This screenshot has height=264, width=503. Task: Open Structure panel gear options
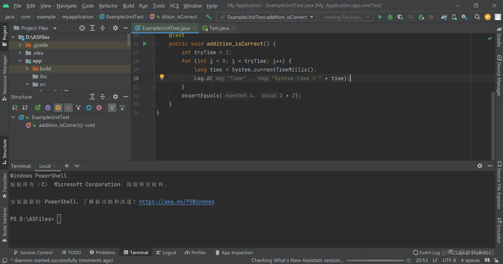coord(115,97)
